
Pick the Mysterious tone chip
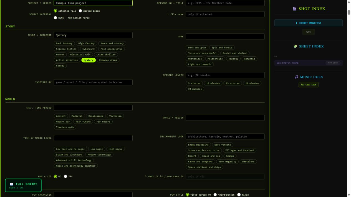195,59
